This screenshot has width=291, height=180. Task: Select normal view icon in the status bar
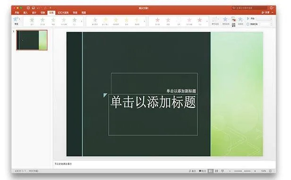[x=211, y=171]
